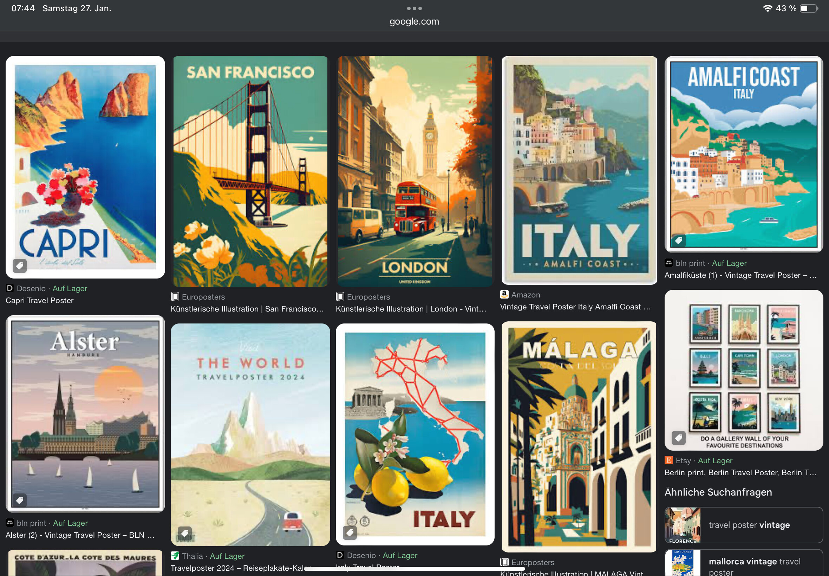829x576 pixels.
Task: Tap the three-dot multitasking icon at top
Action: 414,8
